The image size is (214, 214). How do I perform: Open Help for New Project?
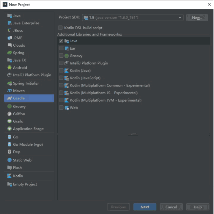tap(198, 207)
